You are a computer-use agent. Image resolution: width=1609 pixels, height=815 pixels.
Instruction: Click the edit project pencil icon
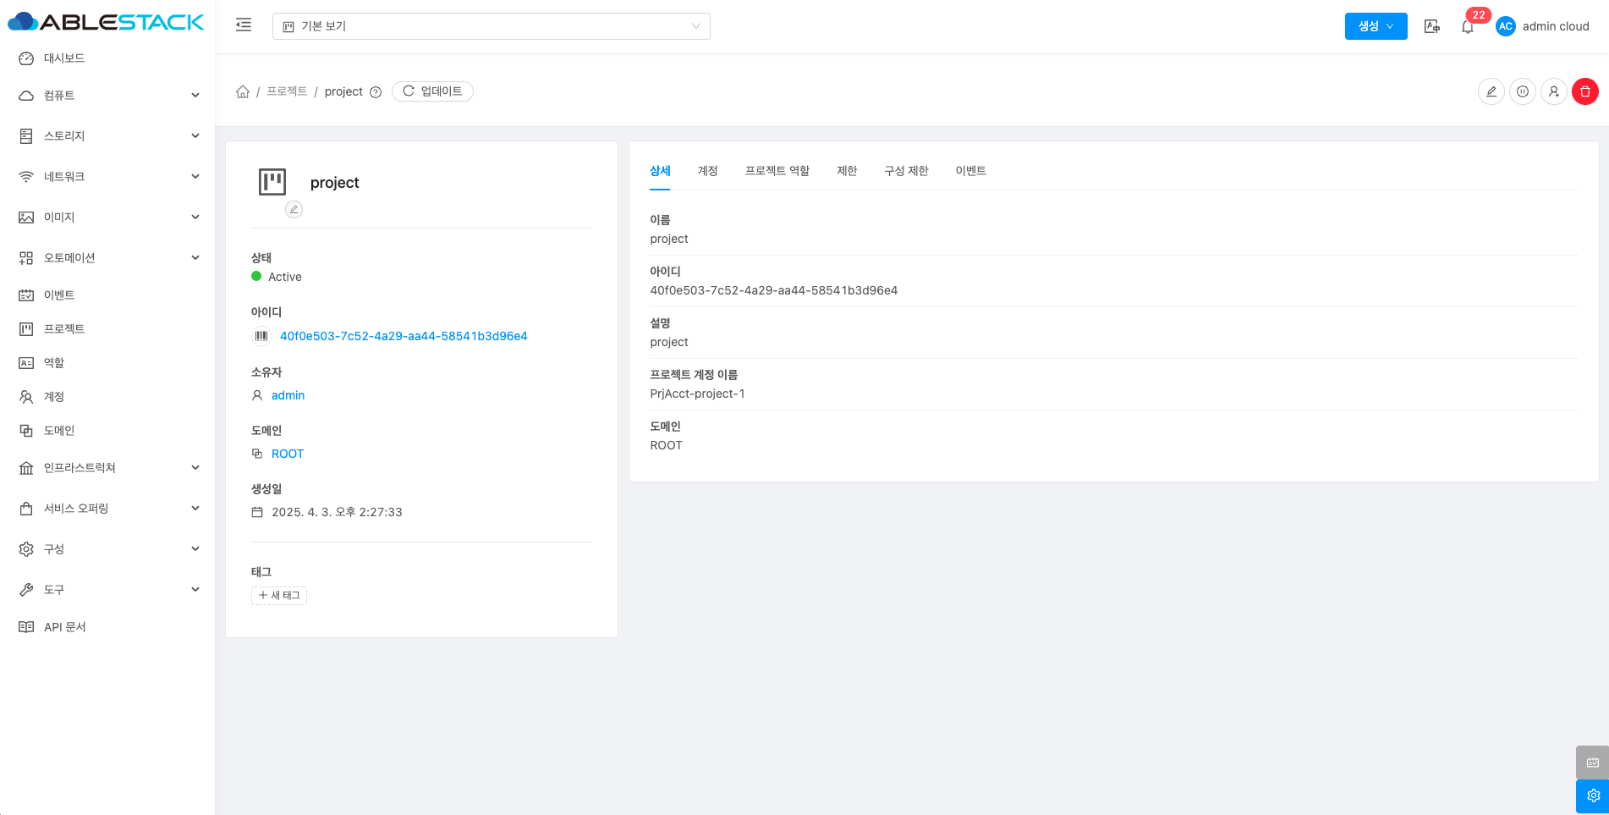(1491, 91)
